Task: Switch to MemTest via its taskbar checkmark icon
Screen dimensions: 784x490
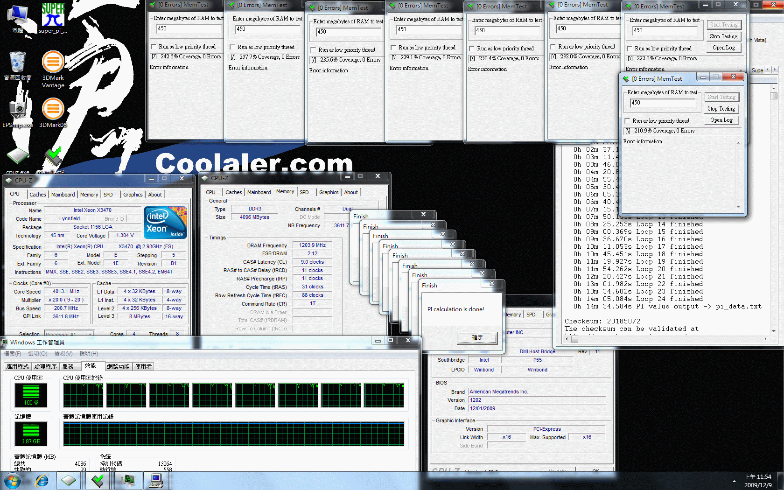Action: click(98, 481)
